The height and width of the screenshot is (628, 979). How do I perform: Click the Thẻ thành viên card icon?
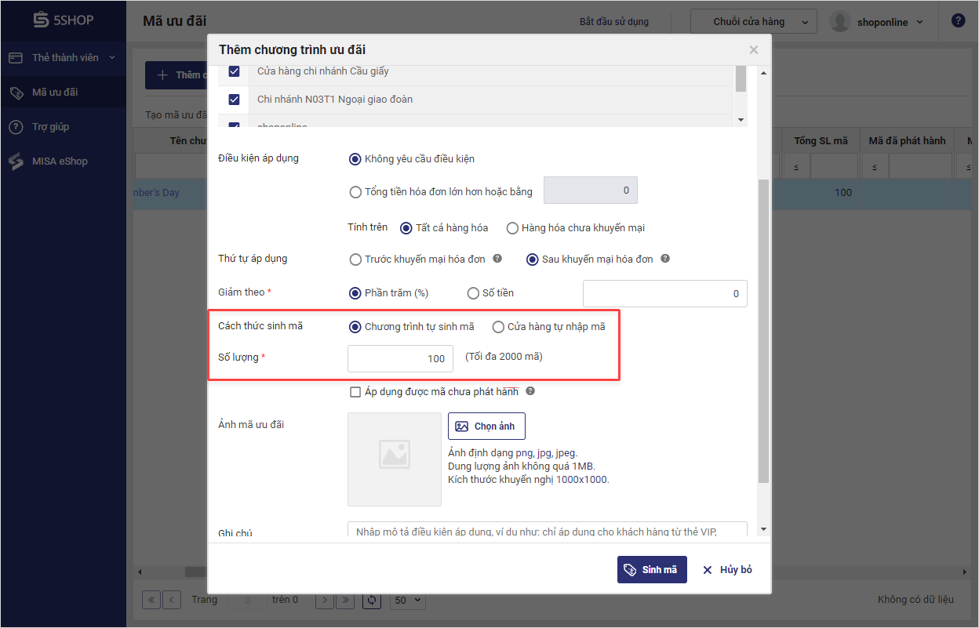(x=16, y=58)
